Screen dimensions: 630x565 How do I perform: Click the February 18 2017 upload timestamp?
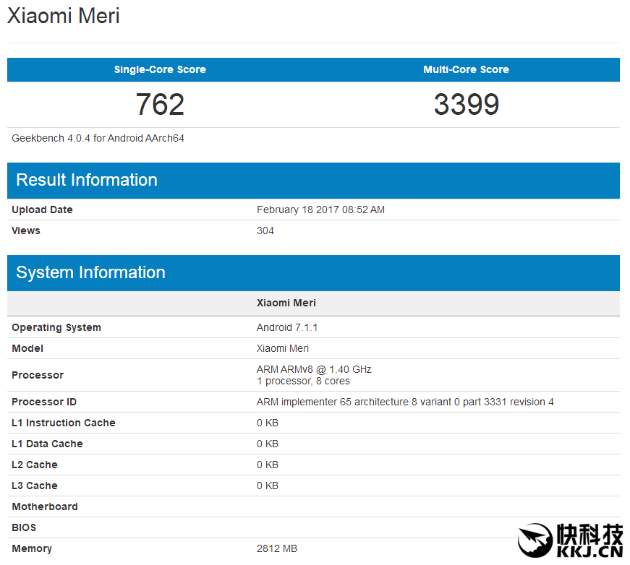(320, 210)
